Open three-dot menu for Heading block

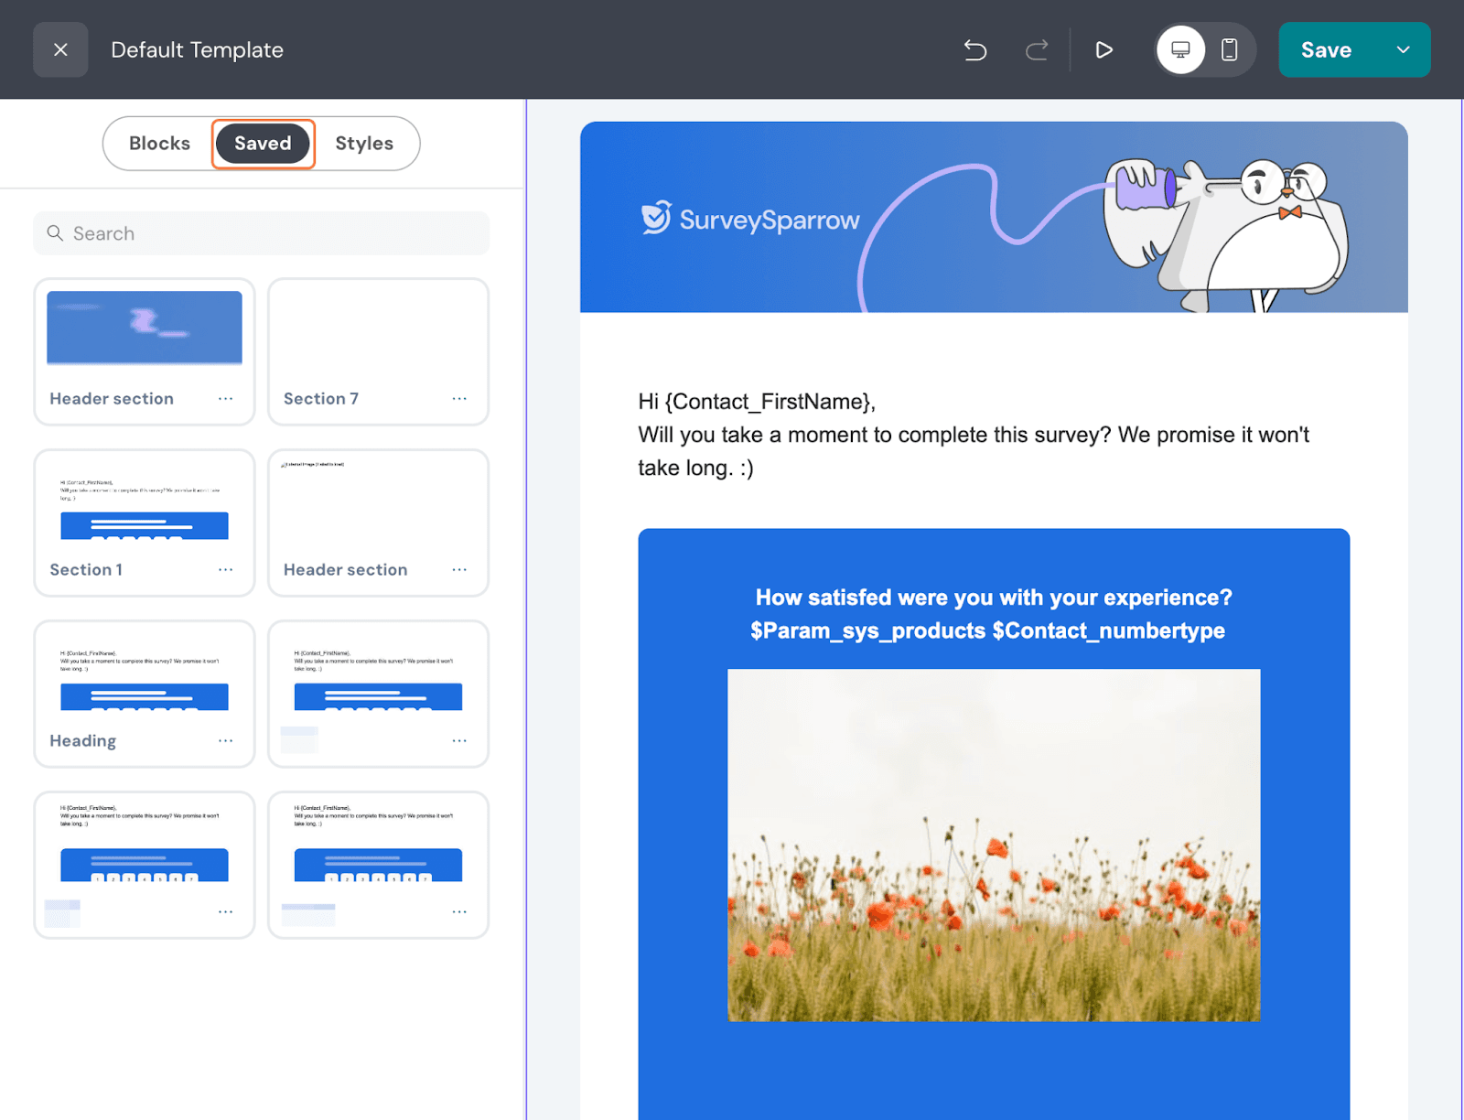pos(226,741)
